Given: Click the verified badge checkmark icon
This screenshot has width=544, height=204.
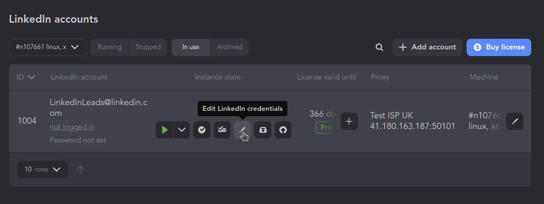Looking at the screenshot, I should 202,130.
